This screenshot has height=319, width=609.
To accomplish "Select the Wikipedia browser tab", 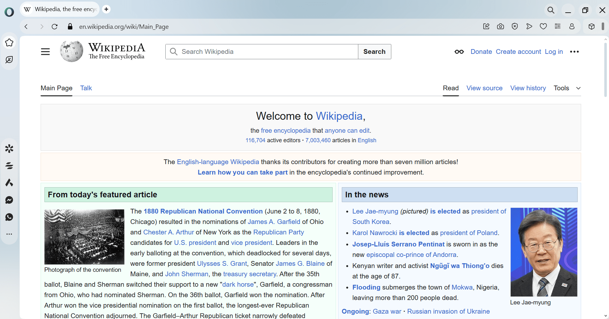I will pos(60,9).
